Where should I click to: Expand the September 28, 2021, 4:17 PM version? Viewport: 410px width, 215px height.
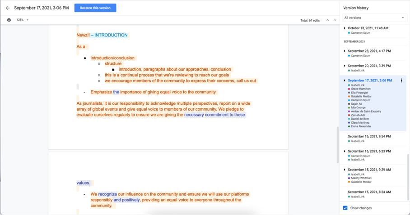(x=345, y=51)
